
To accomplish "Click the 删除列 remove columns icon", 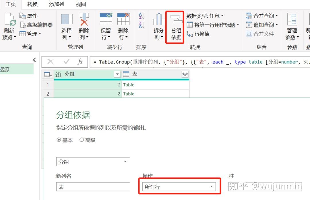I will 84,19.
